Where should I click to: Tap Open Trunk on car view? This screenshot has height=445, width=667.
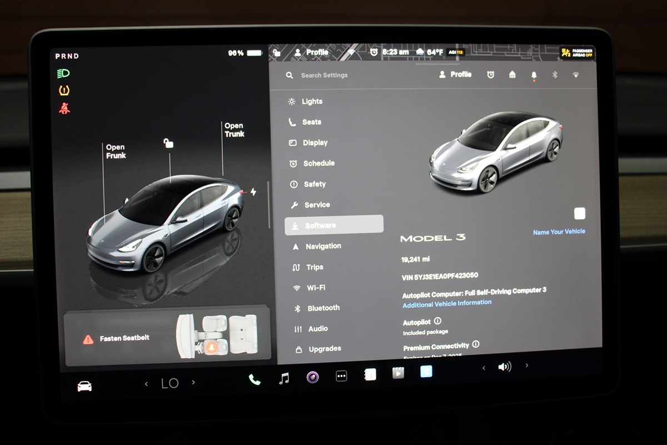click(x=234, y=130)
